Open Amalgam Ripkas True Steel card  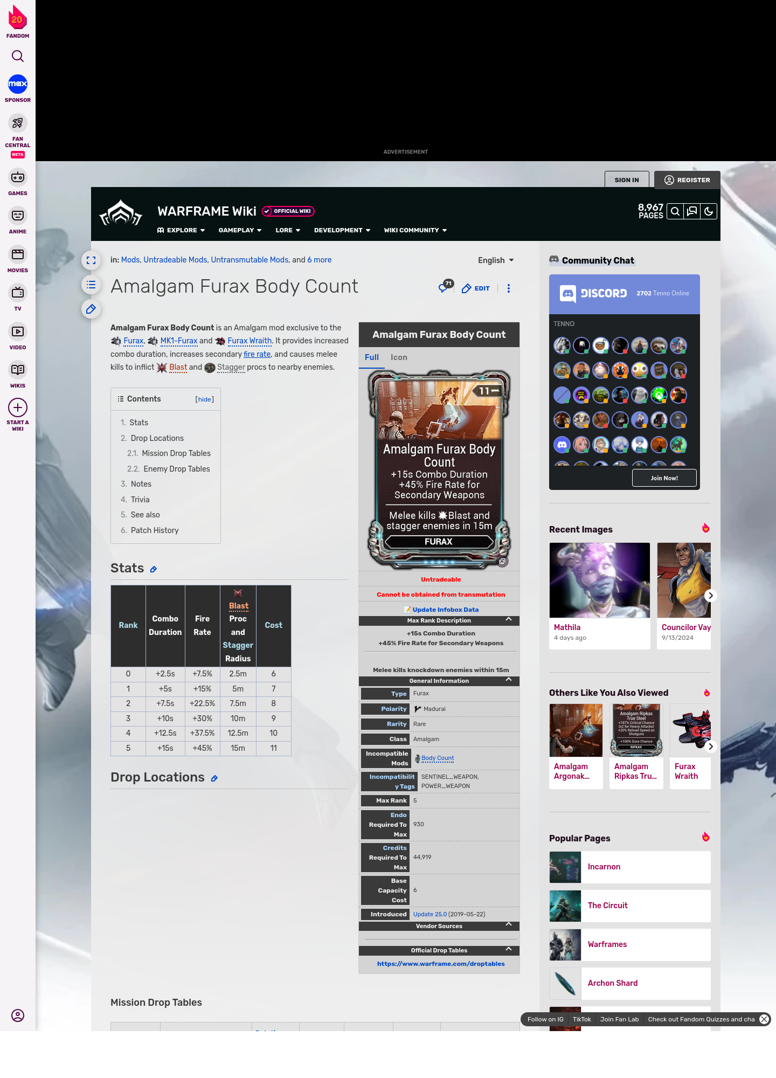636,746
